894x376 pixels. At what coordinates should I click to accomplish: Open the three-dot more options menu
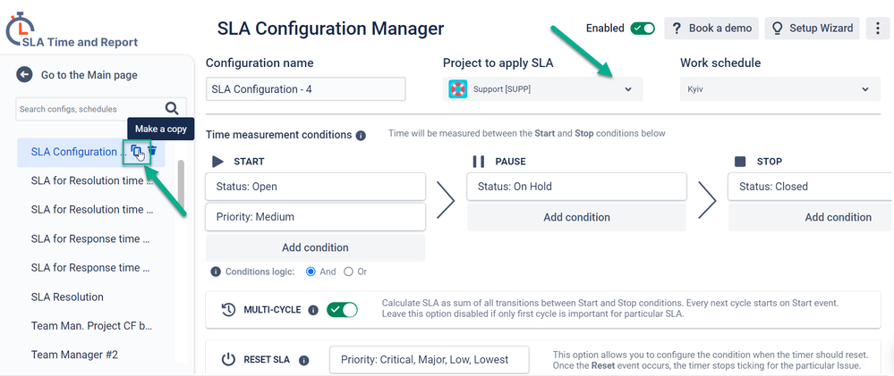(877, 28)
